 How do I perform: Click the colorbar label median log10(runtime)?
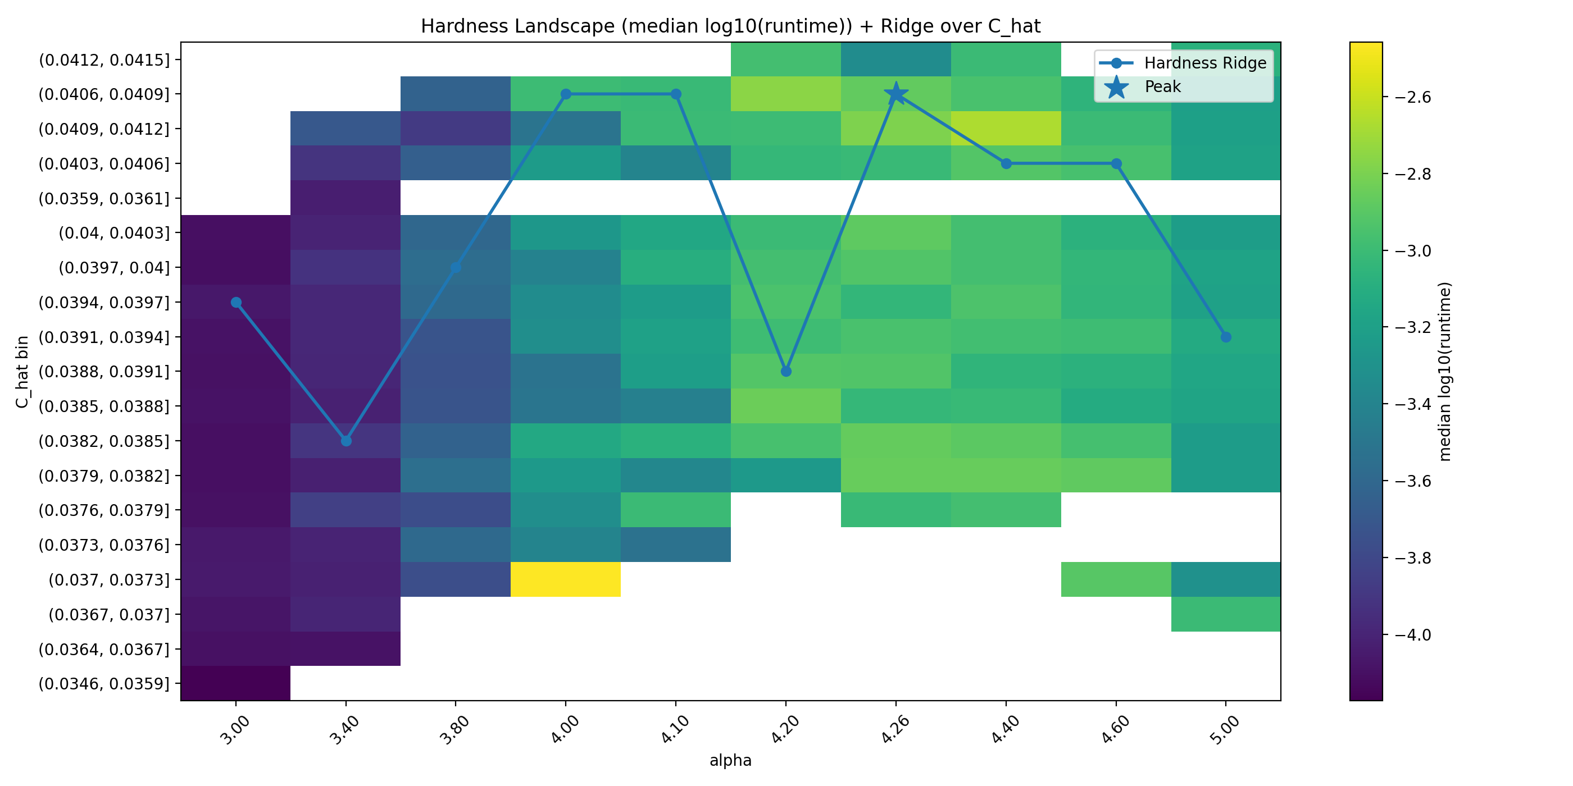pyautogui.click(x=1445, y=371)
